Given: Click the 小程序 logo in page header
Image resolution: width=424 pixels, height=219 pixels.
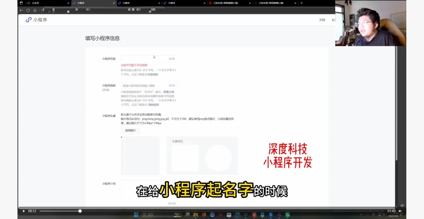Looking at the screenshot, I should (x=36, y=20).
